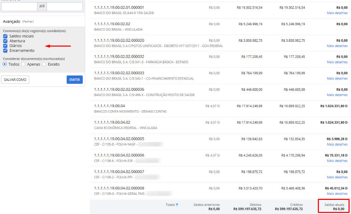Click the balance value R$ 45.012,34 D

point(336,188)
